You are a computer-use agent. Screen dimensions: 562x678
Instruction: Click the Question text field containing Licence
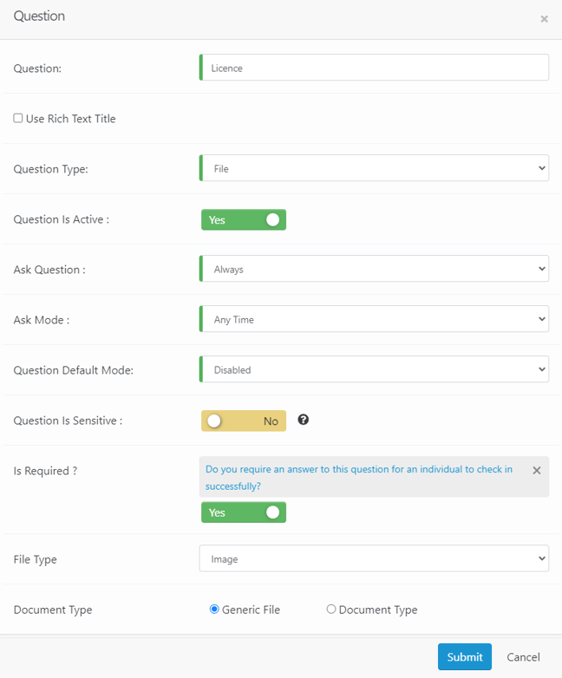[375, 68]
